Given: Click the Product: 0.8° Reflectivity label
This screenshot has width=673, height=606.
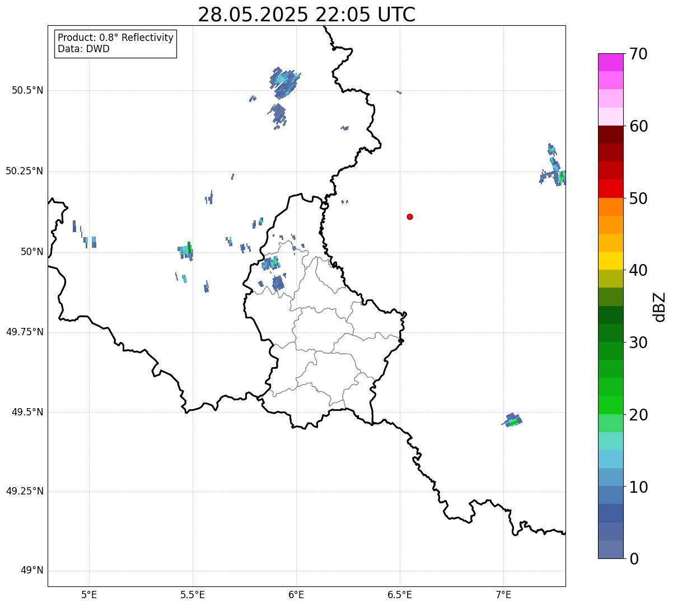Looking at the screenshot, I should click(x=116, y=38).
